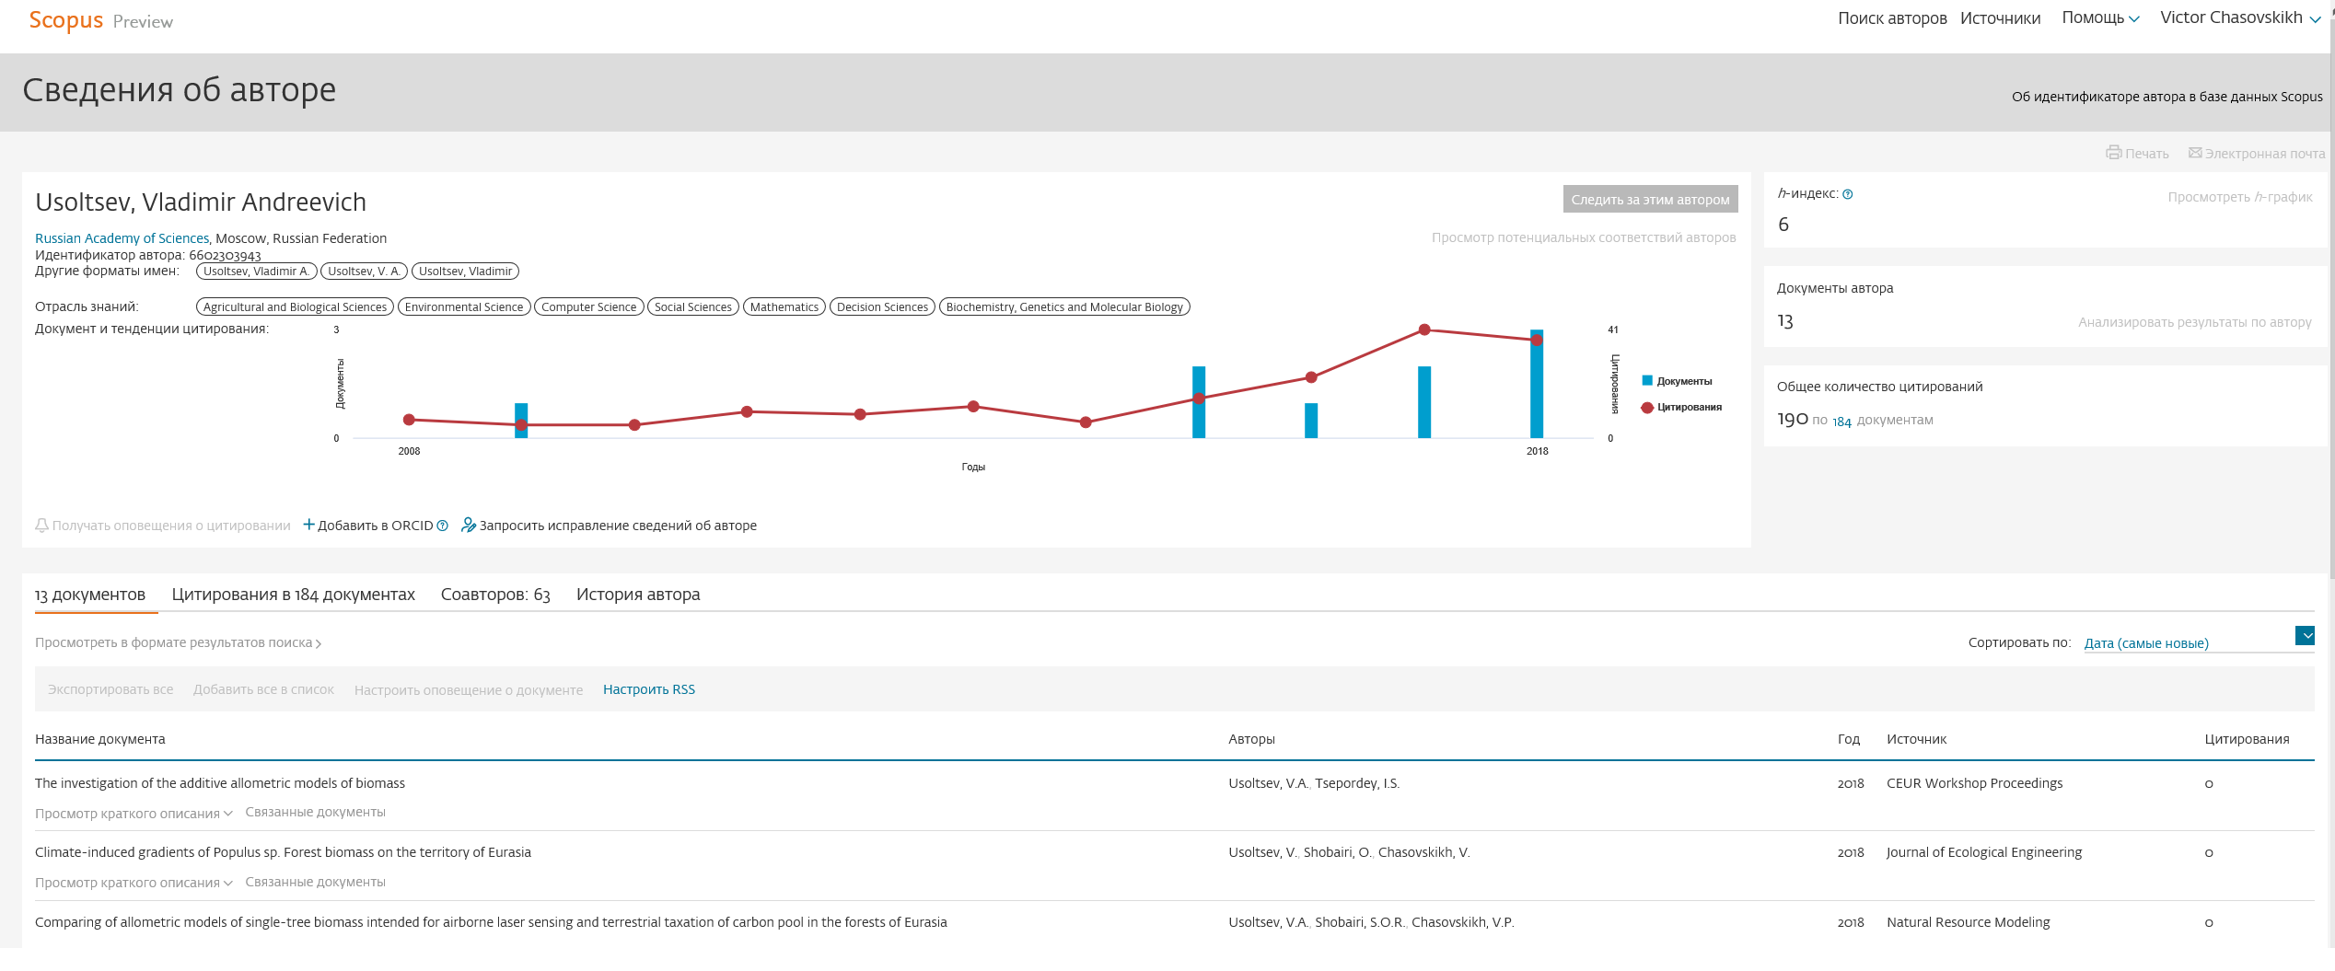Viewport: 2335px width, 971px height.
Task: Click the envelope email icon
Action: (2195, 153)
